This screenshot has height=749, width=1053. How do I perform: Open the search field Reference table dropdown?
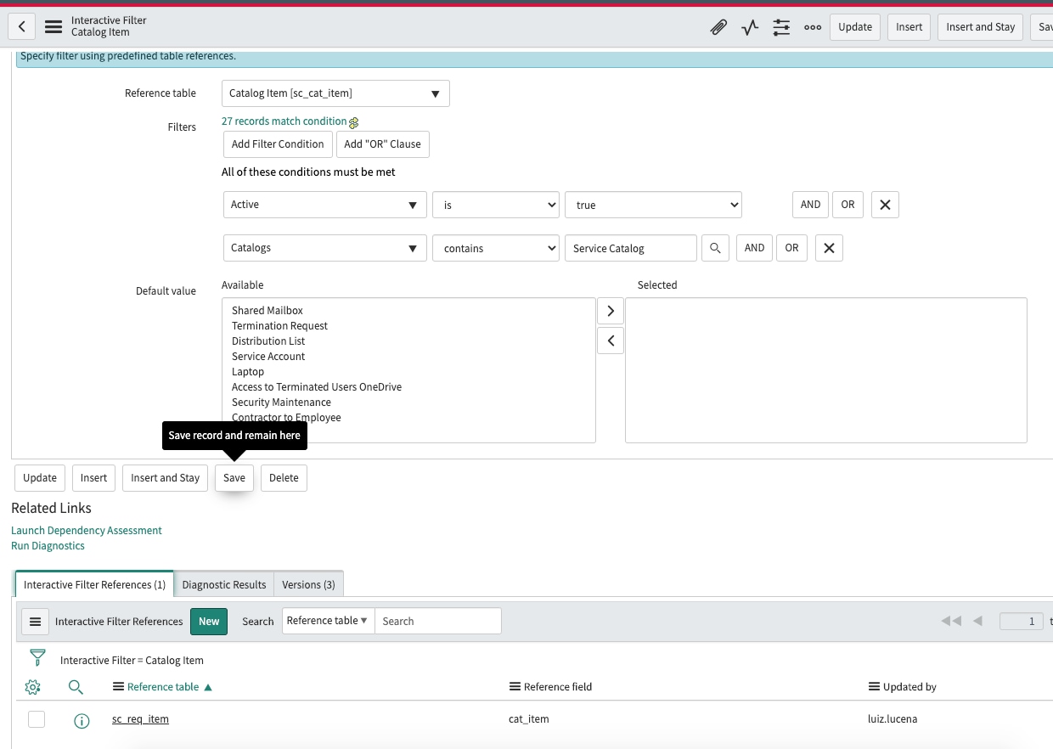[x=328, y=621]
